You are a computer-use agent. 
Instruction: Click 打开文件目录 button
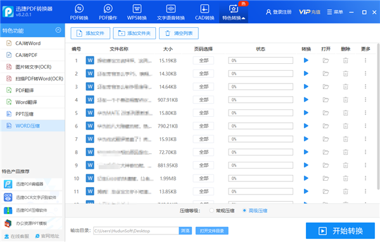pyautogui.click(x=212, y=231)
